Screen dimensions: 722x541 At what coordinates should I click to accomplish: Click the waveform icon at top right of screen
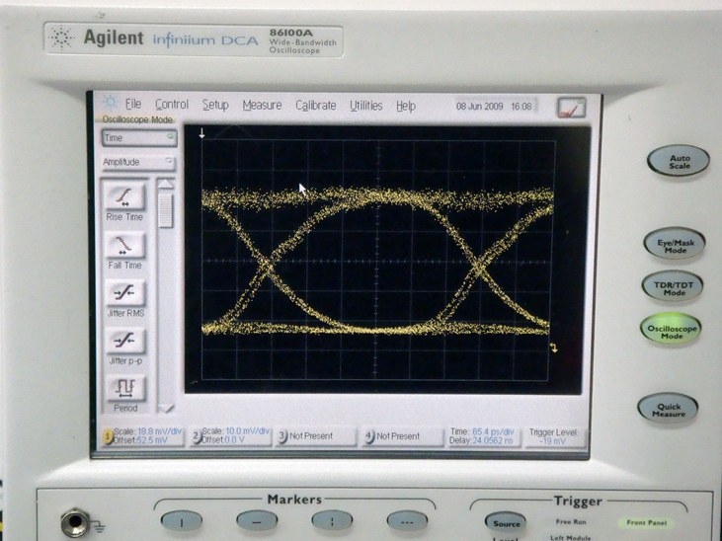[572, 108]
